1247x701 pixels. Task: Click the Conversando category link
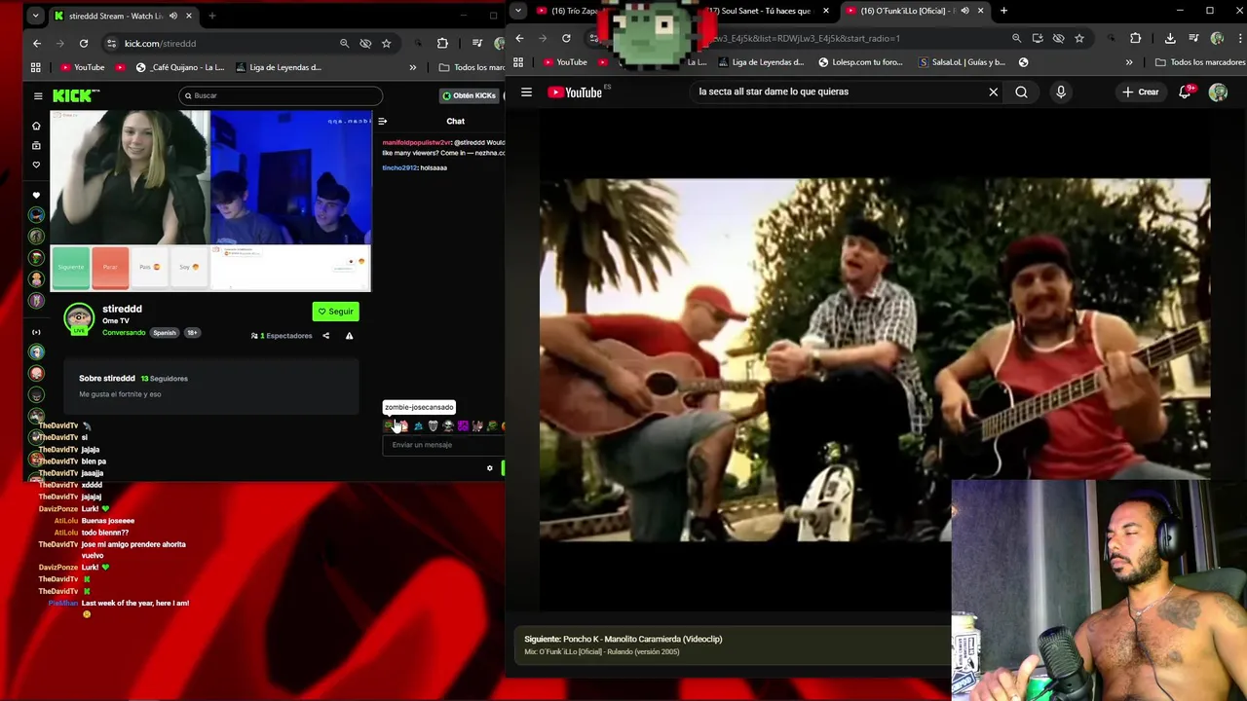pos(124,333)
